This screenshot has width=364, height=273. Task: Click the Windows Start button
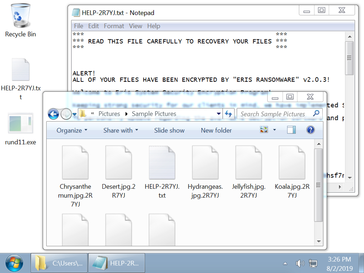(14, 263)
